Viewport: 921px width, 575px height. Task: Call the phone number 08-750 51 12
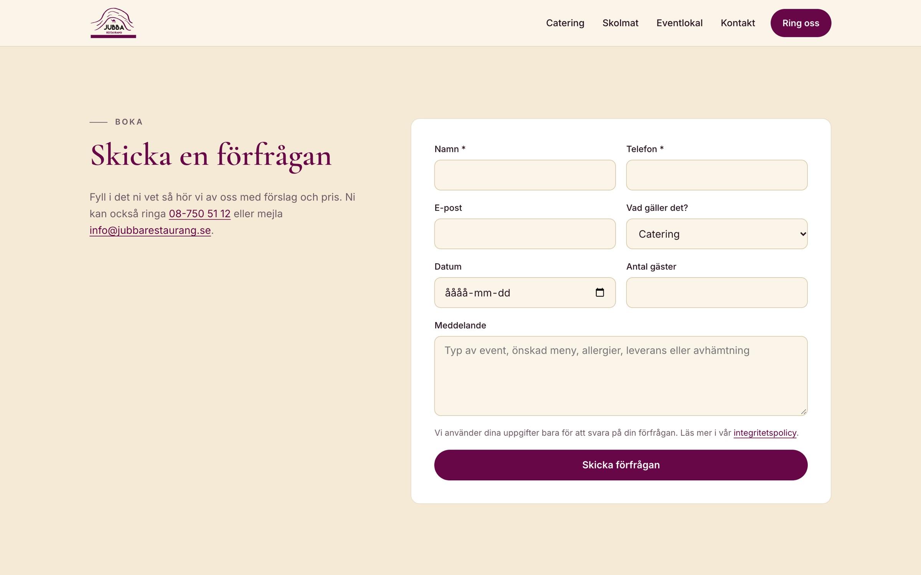pos(200,214)
